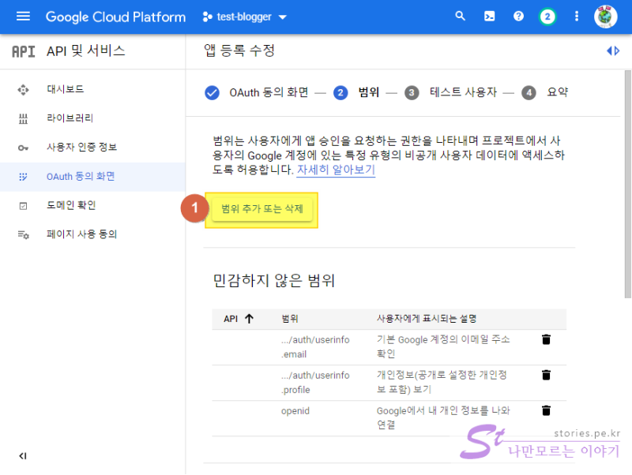632x475 pixels.
Task: Click the 범위 column header
Action: click(x=289, y=319)
